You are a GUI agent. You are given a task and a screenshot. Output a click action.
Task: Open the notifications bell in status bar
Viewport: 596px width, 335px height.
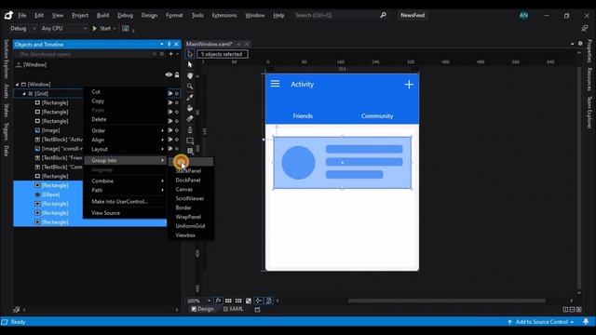(x=586, y=322)
